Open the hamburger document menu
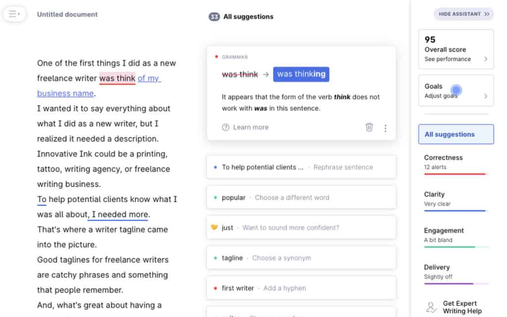This screenshot has height=317, width=507. [14, 14]
